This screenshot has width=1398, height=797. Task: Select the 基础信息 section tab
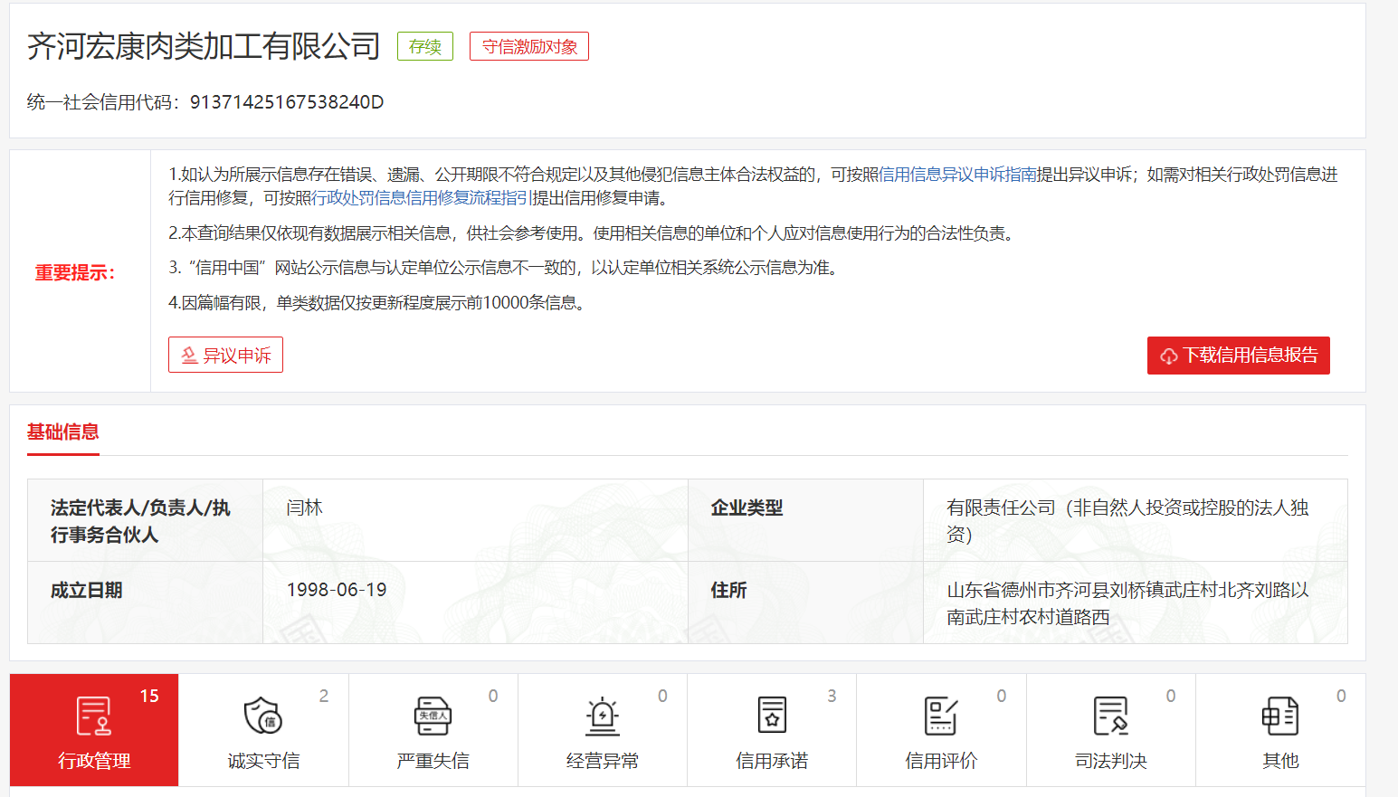[x=62, y=432]
